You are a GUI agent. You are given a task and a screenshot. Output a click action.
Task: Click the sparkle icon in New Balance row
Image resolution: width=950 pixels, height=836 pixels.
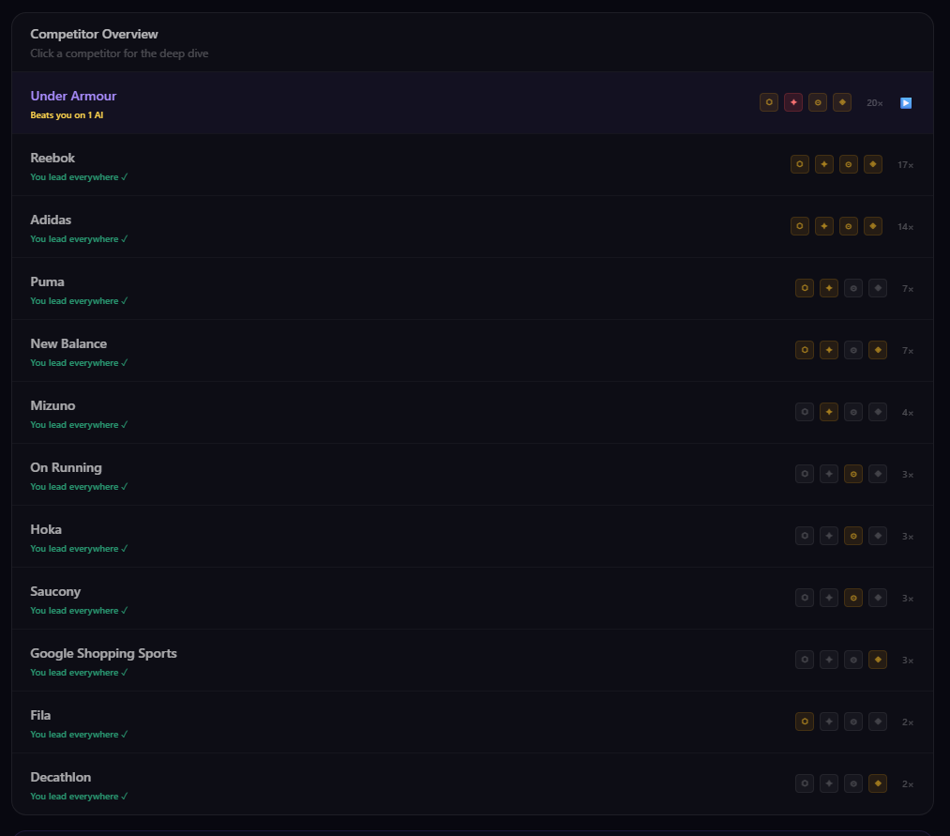point(829,350)
